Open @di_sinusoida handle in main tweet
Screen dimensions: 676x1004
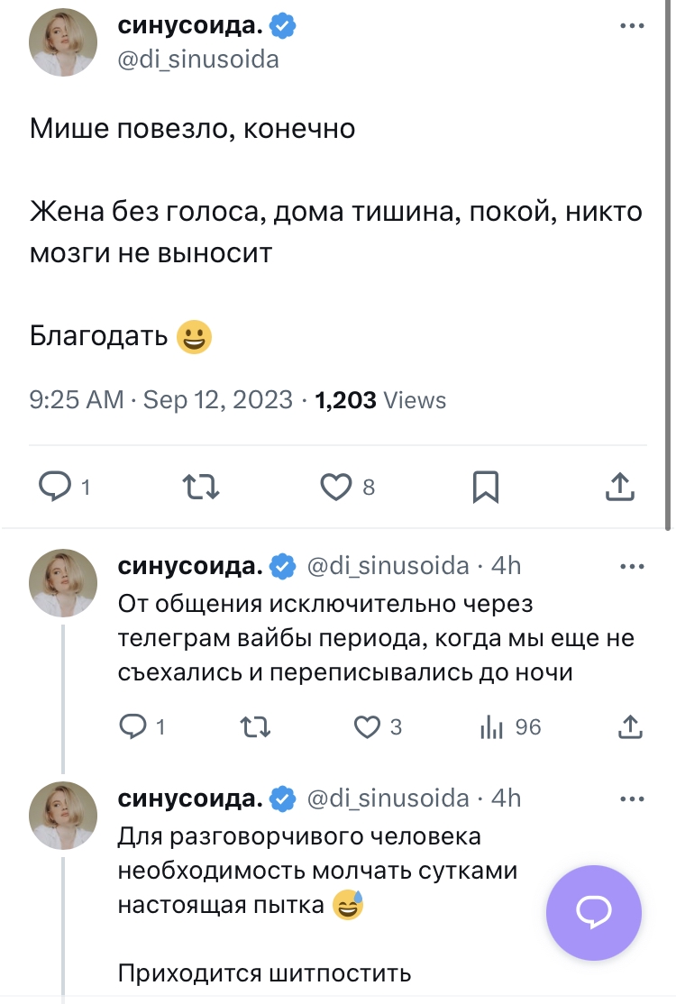point(198,59)
